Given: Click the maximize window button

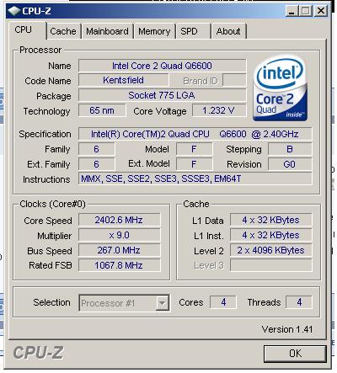Looking at the screenshot, I should [306, 11].
